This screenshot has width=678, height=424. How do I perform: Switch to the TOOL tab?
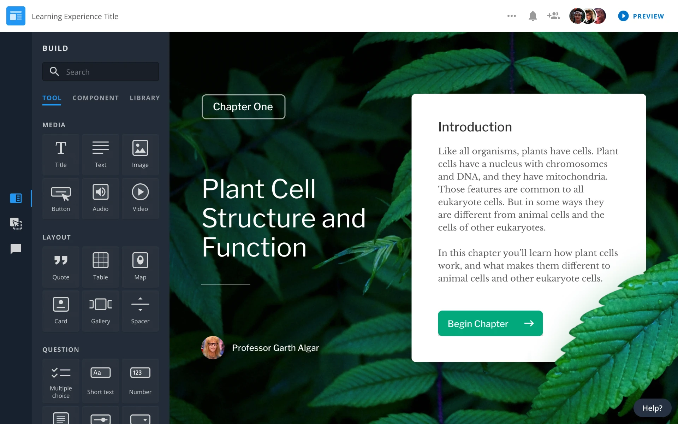52,98
